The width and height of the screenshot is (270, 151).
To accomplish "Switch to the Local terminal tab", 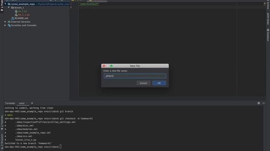I will click(x=22, y=103).
